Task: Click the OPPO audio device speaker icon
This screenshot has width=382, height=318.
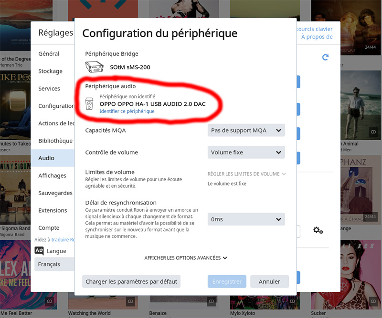Action: [x=89, y=103]
